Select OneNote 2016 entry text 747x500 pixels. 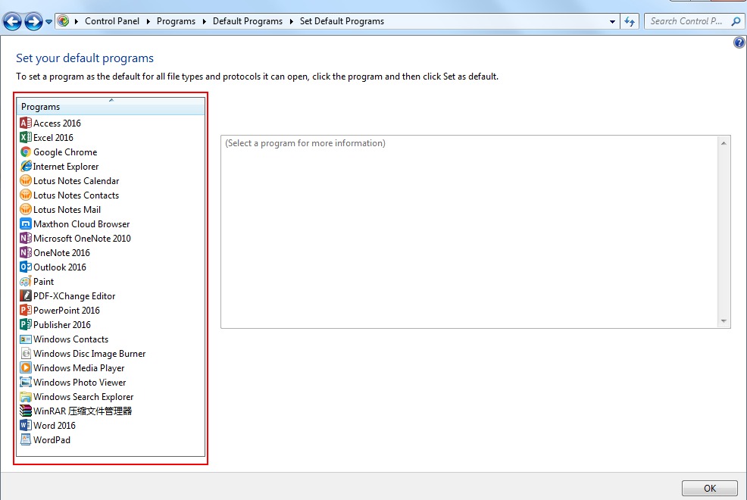(x=61, y=252)
